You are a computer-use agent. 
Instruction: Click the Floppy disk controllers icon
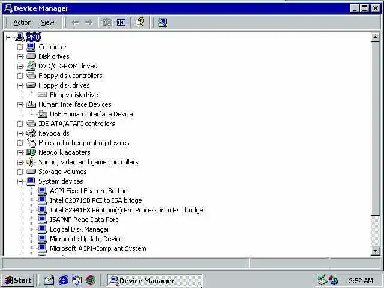click(31, 76)
